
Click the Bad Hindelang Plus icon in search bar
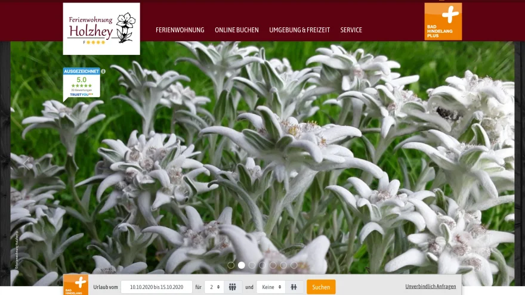click(76, 285)
